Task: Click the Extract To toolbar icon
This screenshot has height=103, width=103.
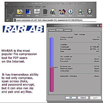Action: (x=20, y=13)
